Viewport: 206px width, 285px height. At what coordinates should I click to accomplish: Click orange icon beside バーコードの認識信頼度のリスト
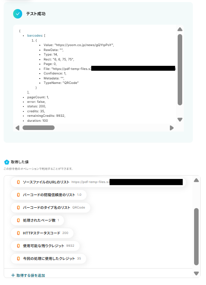click(x=18, y=195)
